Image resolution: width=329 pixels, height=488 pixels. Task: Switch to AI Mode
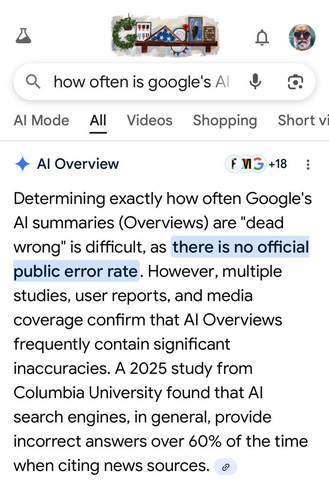[x=41, y=121]
